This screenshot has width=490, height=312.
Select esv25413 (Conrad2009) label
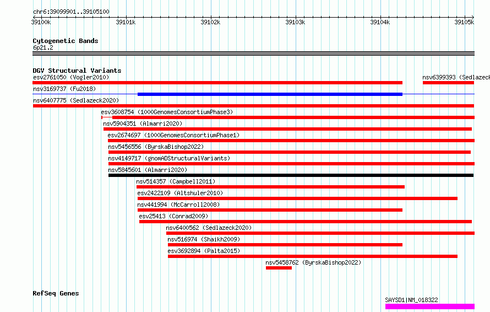tap(173, 216)
